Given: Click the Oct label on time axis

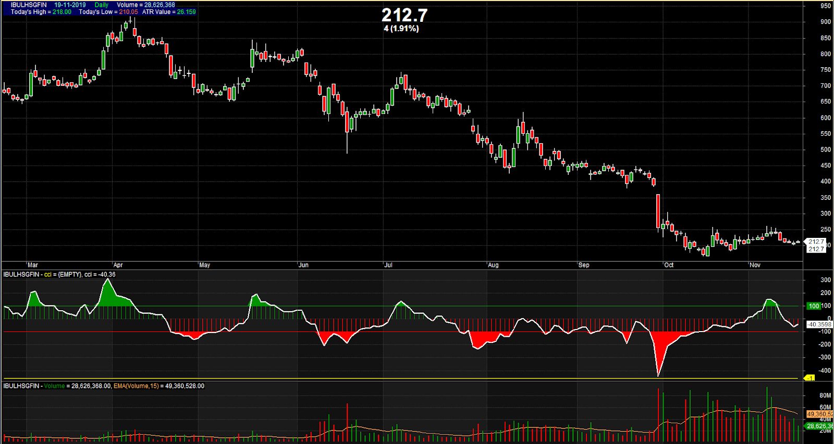Looking at the screenshot, I should tap(669, 265).
